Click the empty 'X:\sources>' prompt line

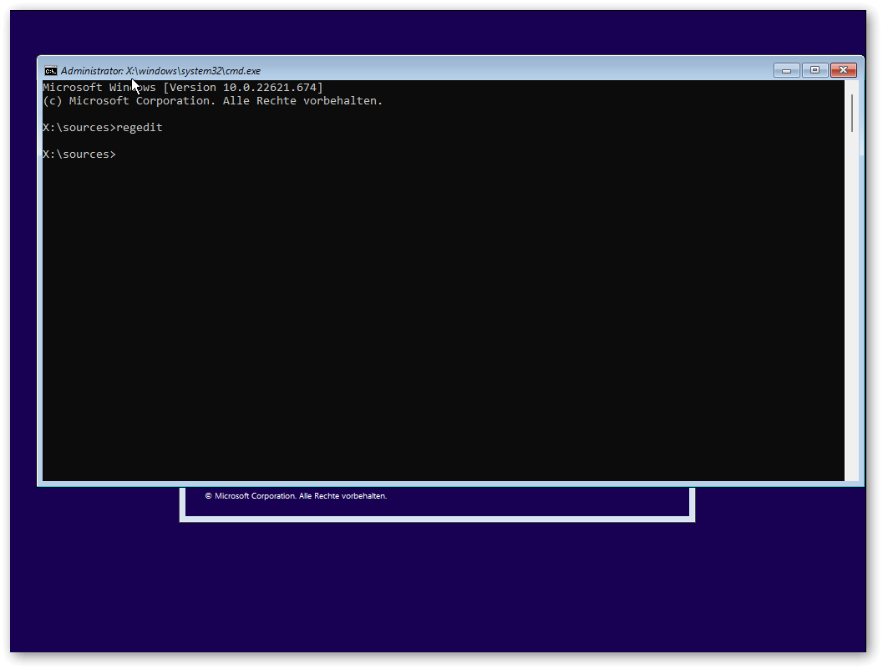click(x=79, y=155)
